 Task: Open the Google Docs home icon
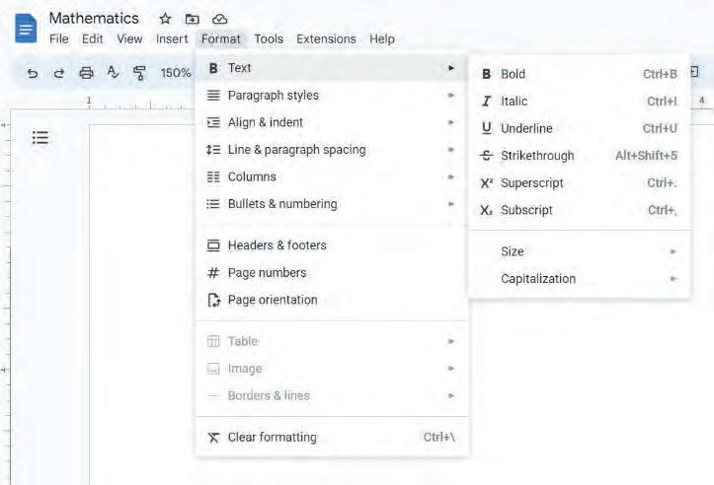pyautogui.click(x=26, y=29)
